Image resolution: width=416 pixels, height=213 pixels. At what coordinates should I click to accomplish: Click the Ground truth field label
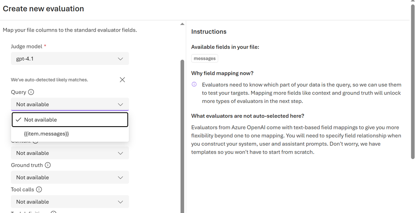point(27,165)
